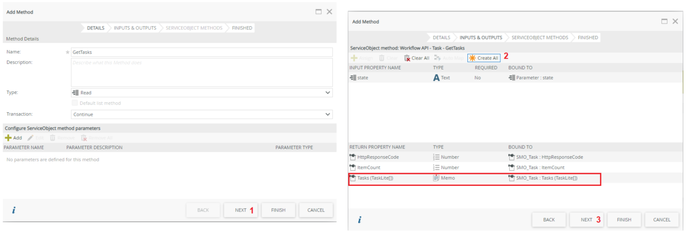This screenshot has width=689, height=237.
Task: Open the Type dropdown showing Read
Action: coord(201,92)
